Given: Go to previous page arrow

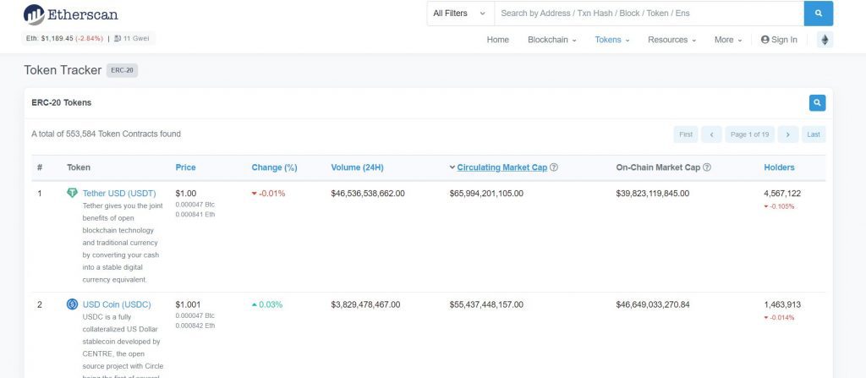Looking at the screenshot, I should point(711,134).
